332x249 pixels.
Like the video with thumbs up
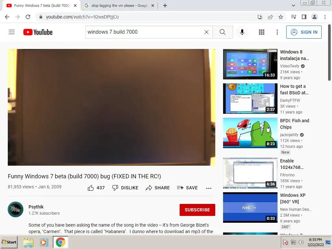96,188
